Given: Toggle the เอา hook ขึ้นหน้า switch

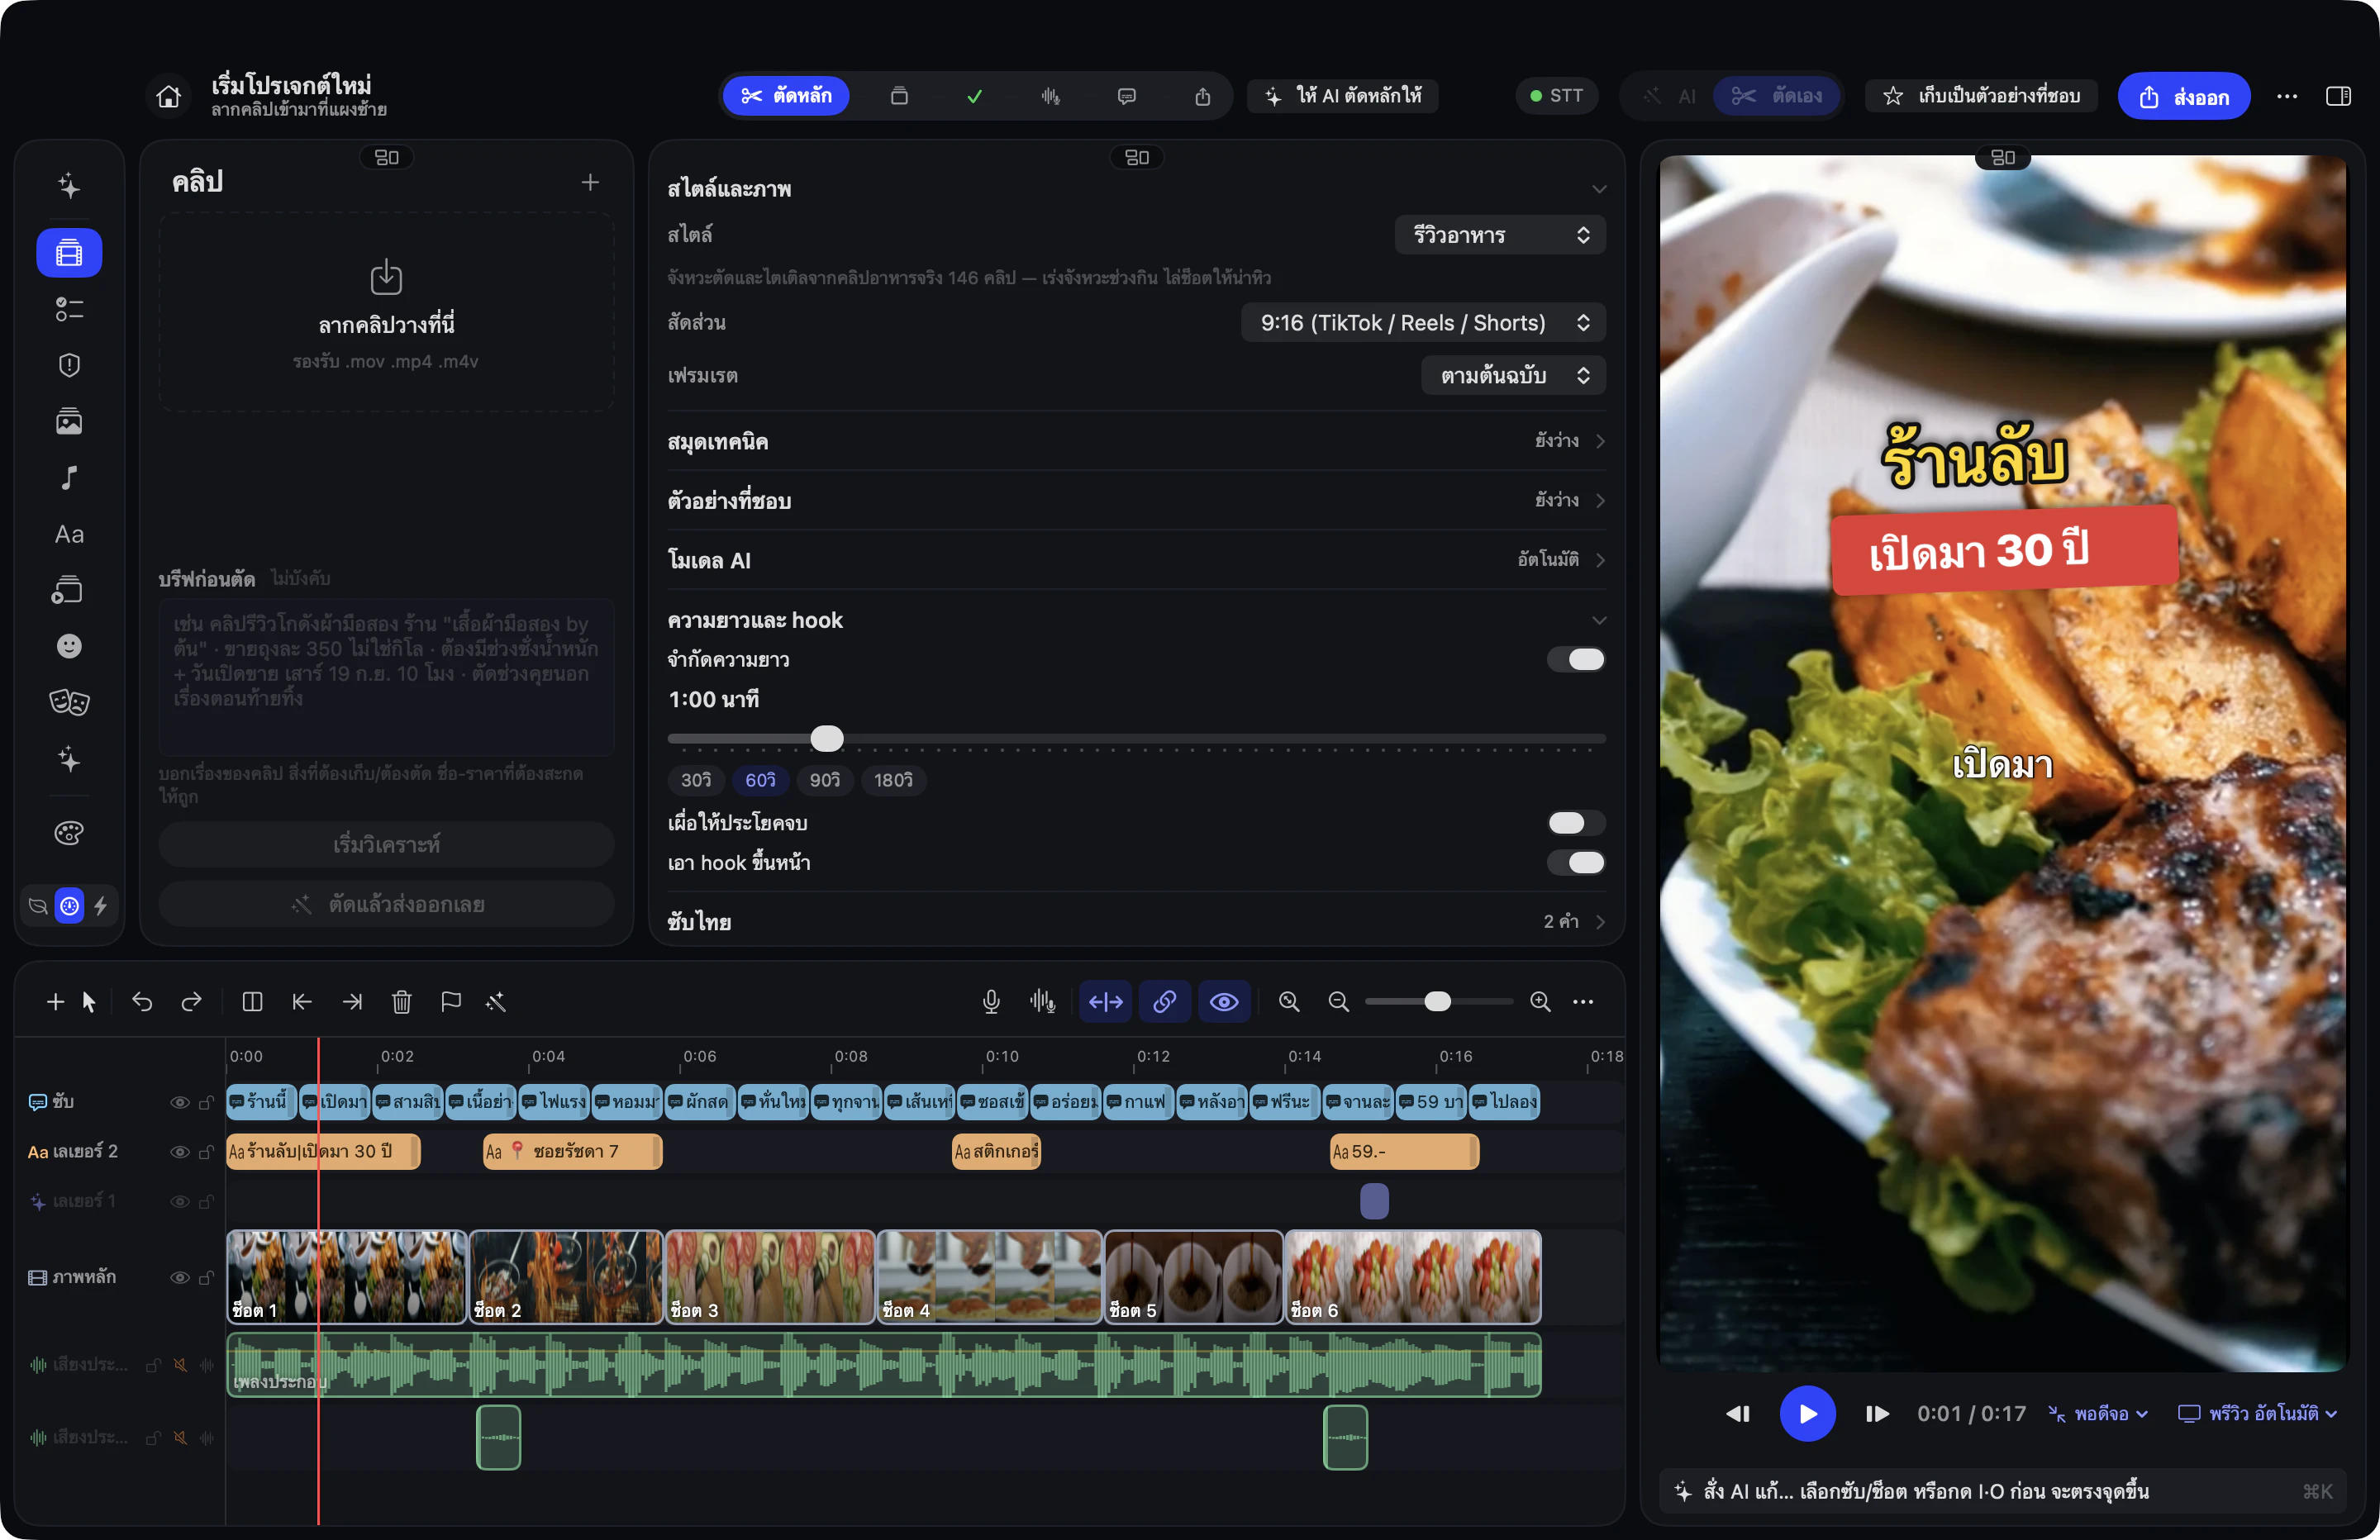Looking at the screenshot, I should [1576, 862].
